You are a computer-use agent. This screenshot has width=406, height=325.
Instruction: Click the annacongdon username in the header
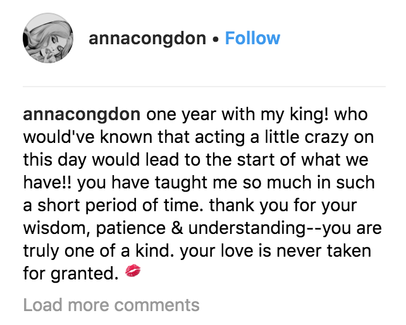coord(147,39)
